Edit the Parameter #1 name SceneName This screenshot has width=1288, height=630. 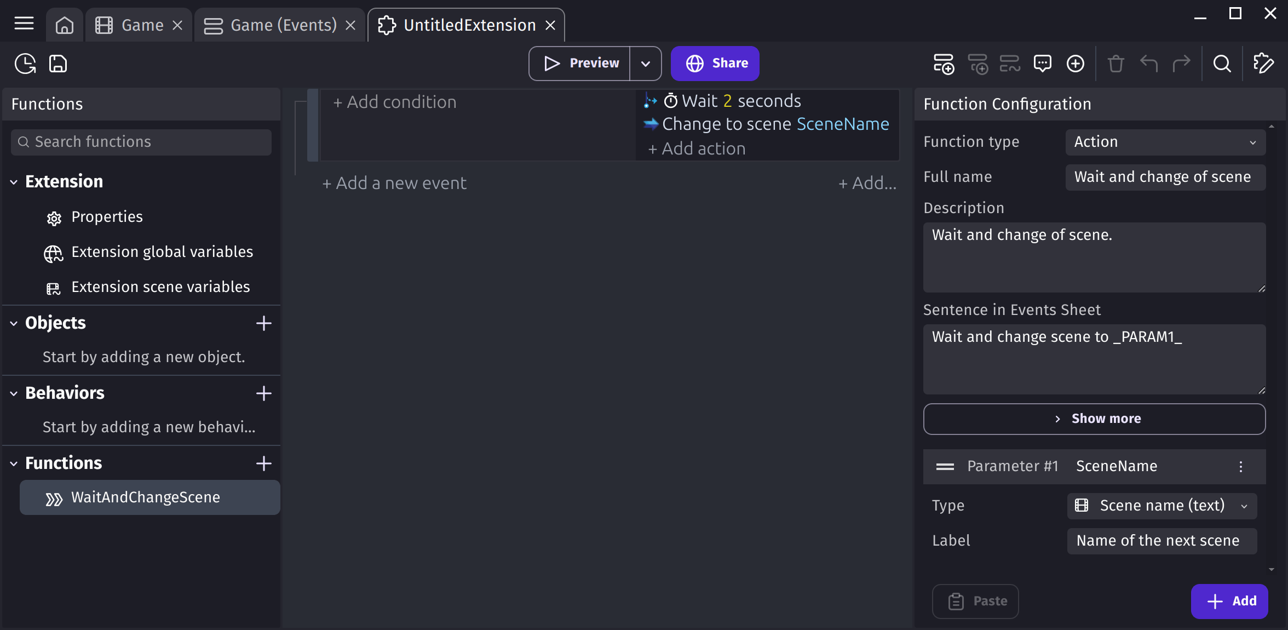pyautogui.click(x=1117, y=466)
